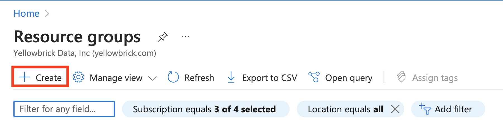
Task: Open the Location equals all filter
Action: (346, 109)
